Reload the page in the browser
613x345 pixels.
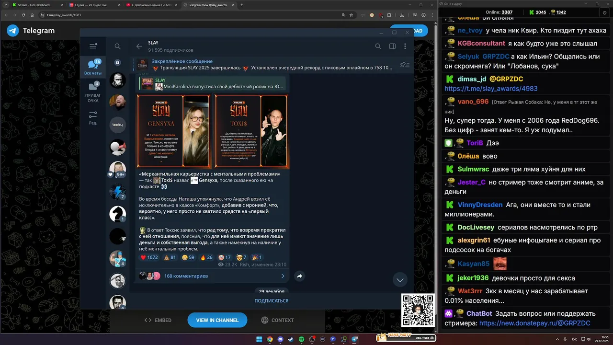pos(24,15)
